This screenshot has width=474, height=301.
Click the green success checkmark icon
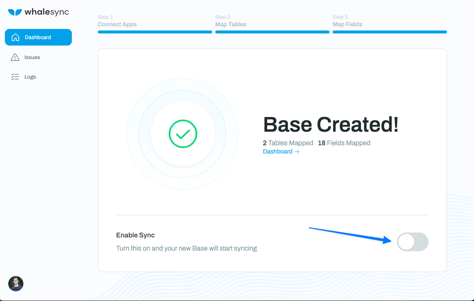click(183, 134)
